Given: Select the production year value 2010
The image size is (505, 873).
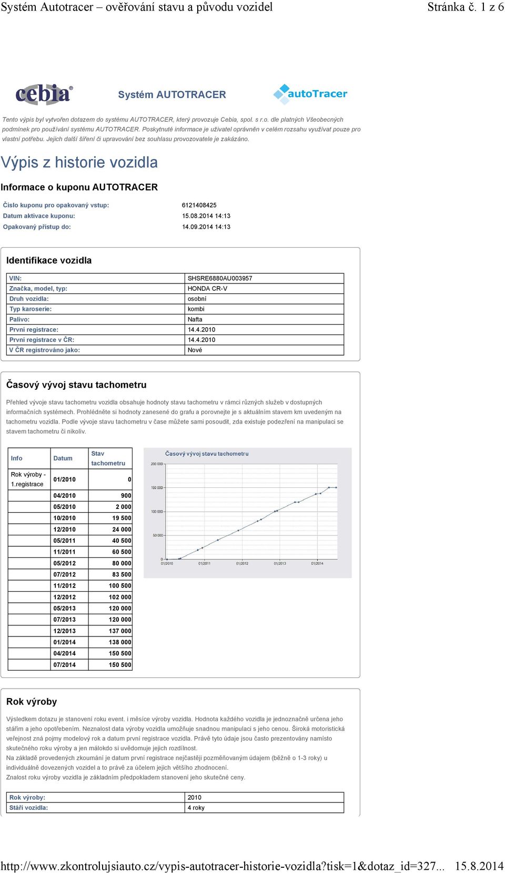Looking at the screenshot, I should pyautogui.click(x=195, y=798).
